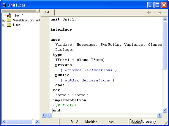Click the cursor position 19: 2 status

(72, 122)
